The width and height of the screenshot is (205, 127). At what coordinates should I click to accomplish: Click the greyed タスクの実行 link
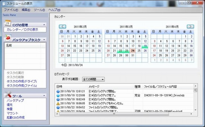click(15, 73)
